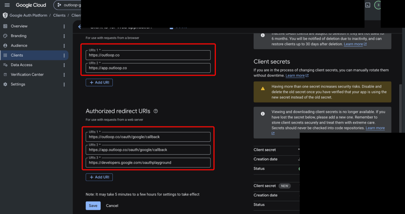Screen dimensions: 405x214
Task: Click warning triangle in security risk notice
Action: click(263, 89)
